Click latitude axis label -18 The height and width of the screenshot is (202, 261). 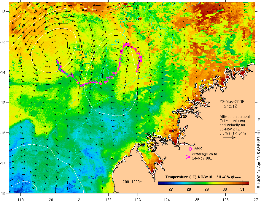(x=3, y=193)
